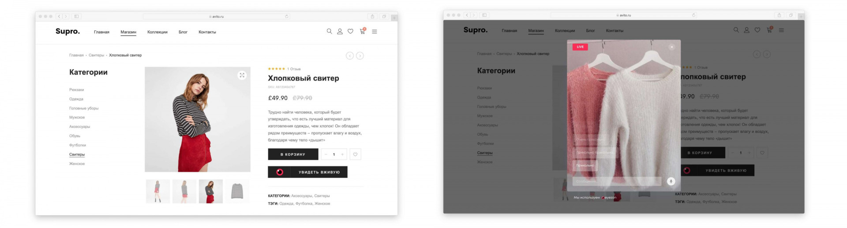Click eyezon link below live popup
The image size is (847, 228).
point(609,198)
